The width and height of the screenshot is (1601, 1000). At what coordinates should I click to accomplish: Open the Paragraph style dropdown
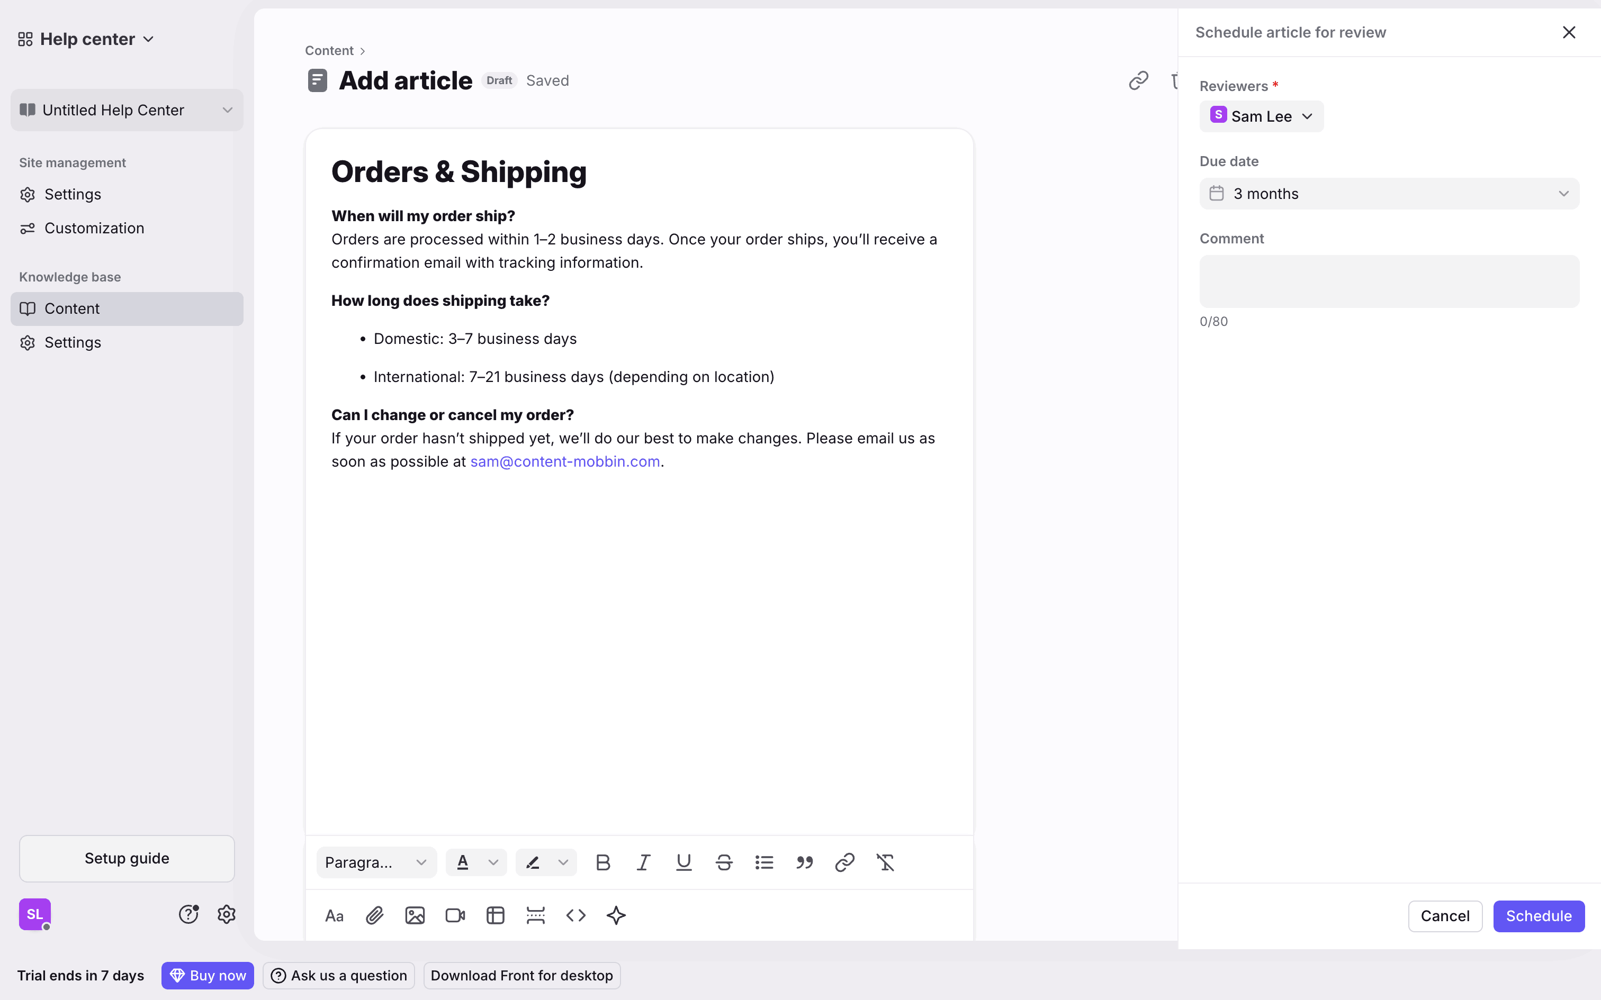pyautogui.click(x=376, y=862)
